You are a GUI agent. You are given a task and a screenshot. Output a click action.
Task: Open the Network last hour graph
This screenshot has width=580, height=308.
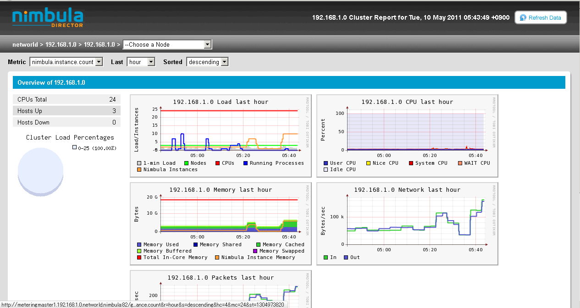tap(407, 223)
